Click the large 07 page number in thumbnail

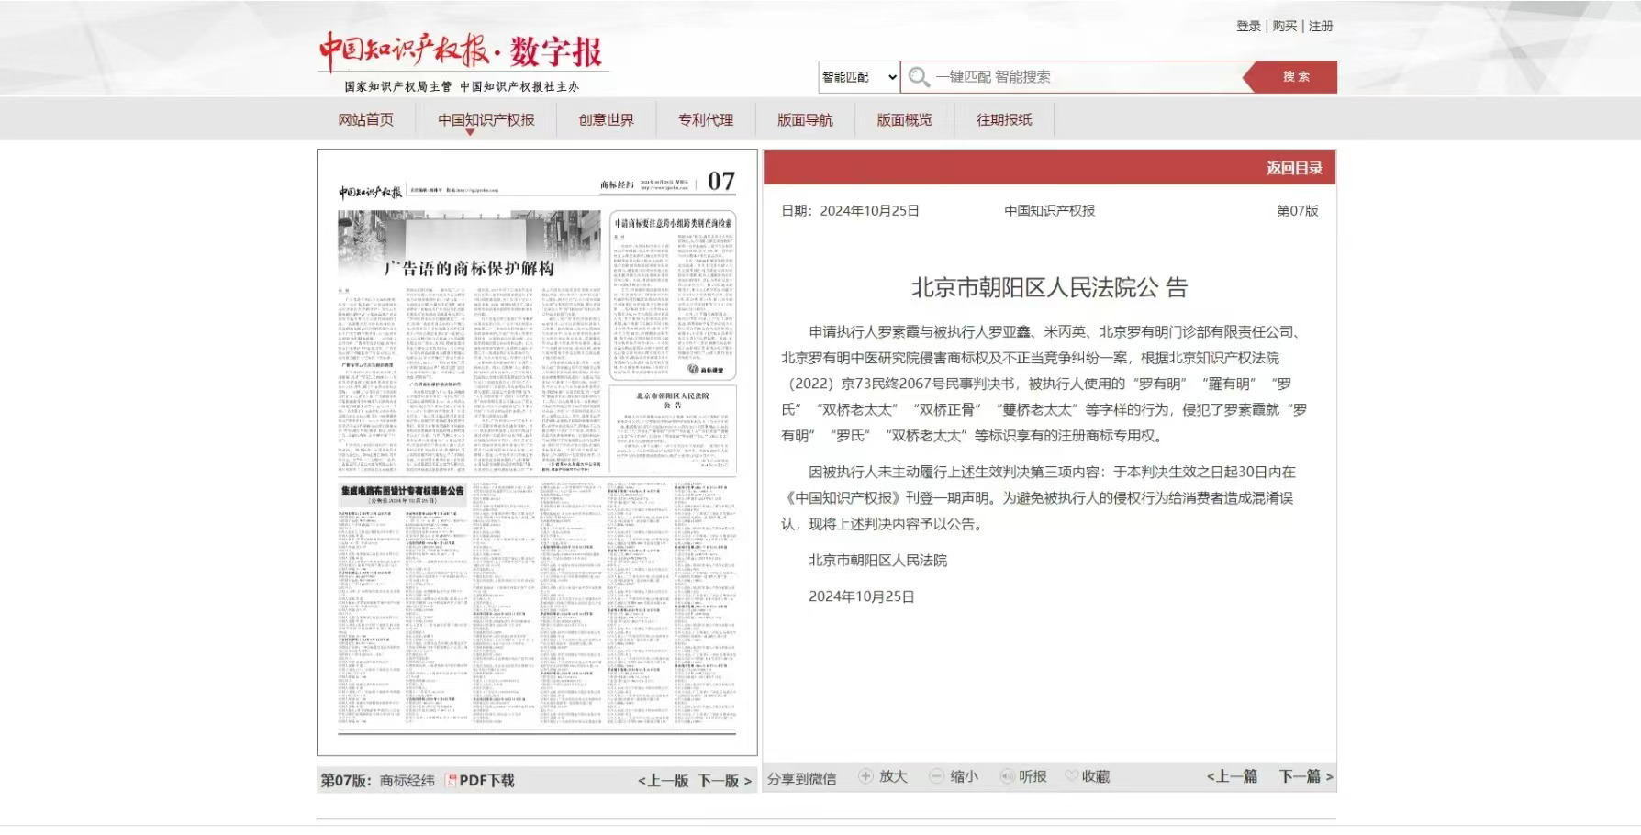721,181
